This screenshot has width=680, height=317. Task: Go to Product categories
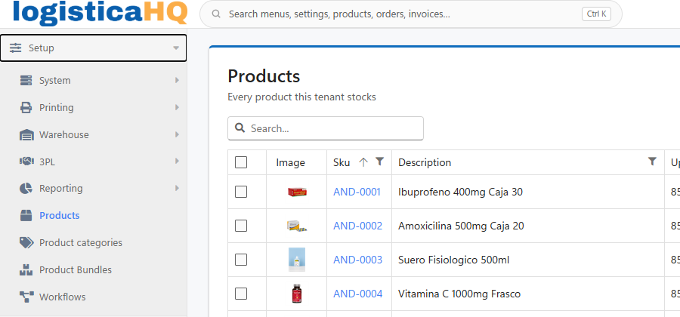93,242
